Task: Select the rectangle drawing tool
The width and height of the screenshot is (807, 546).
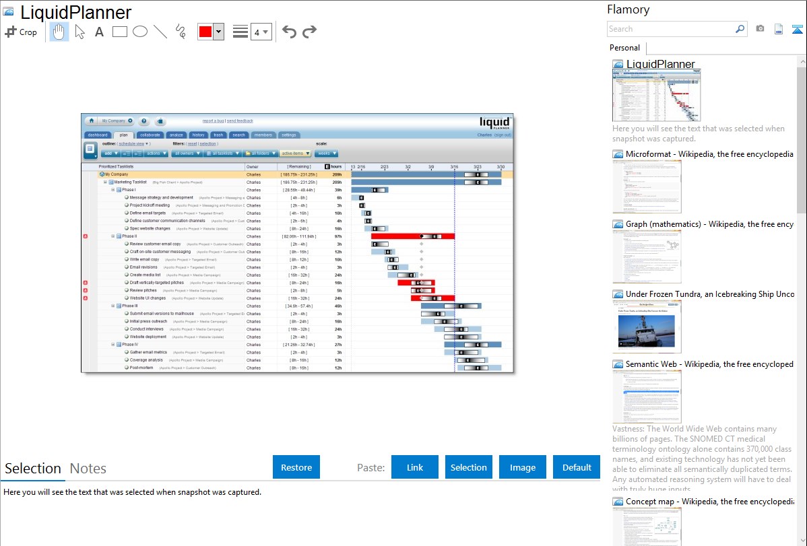Action: 119,32
